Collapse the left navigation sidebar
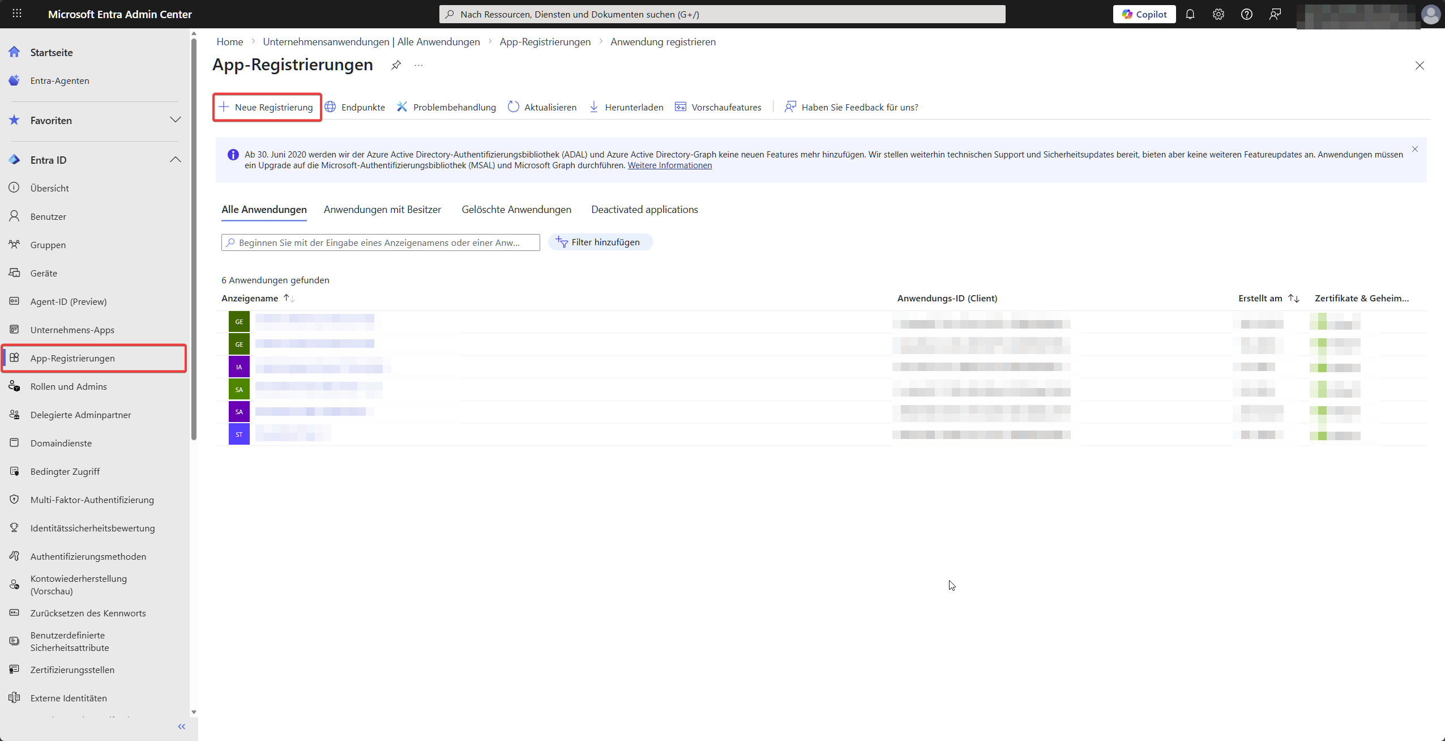This screenshot has height=741, width=1445. [181, 726]
